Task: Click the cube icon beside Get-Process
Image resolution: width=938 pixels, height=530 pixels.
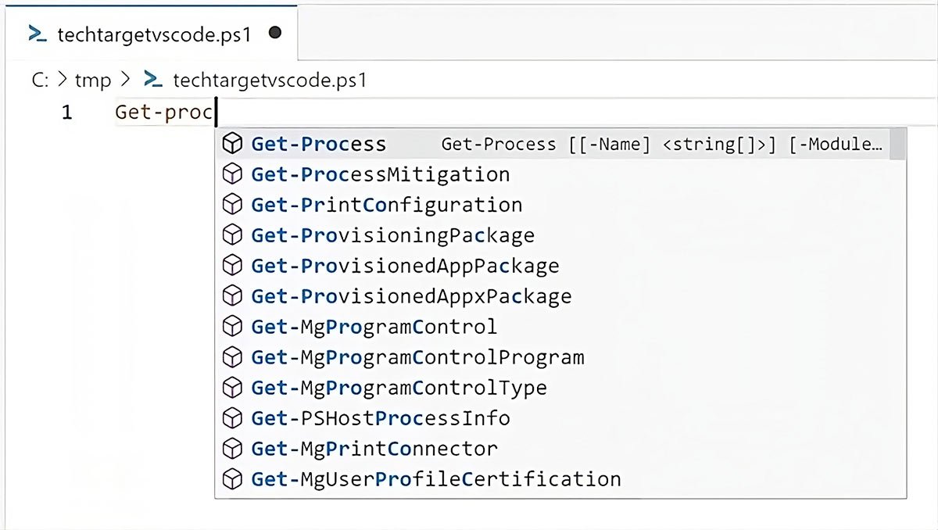Action: [x=232, y=144]
